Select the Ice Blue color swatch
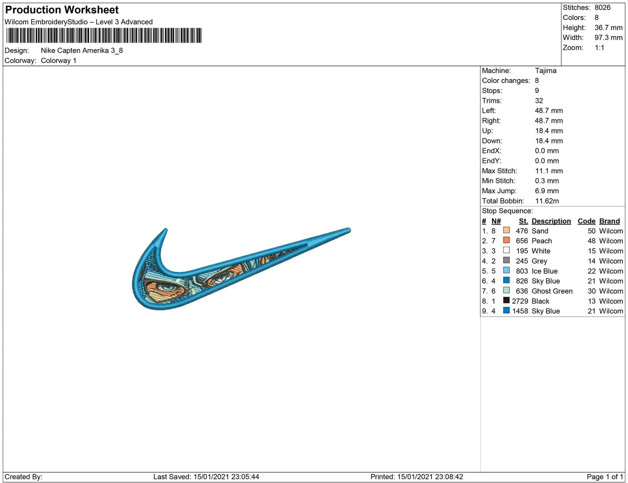The height and width of the screenshot is (483, 628). [506, 270]
